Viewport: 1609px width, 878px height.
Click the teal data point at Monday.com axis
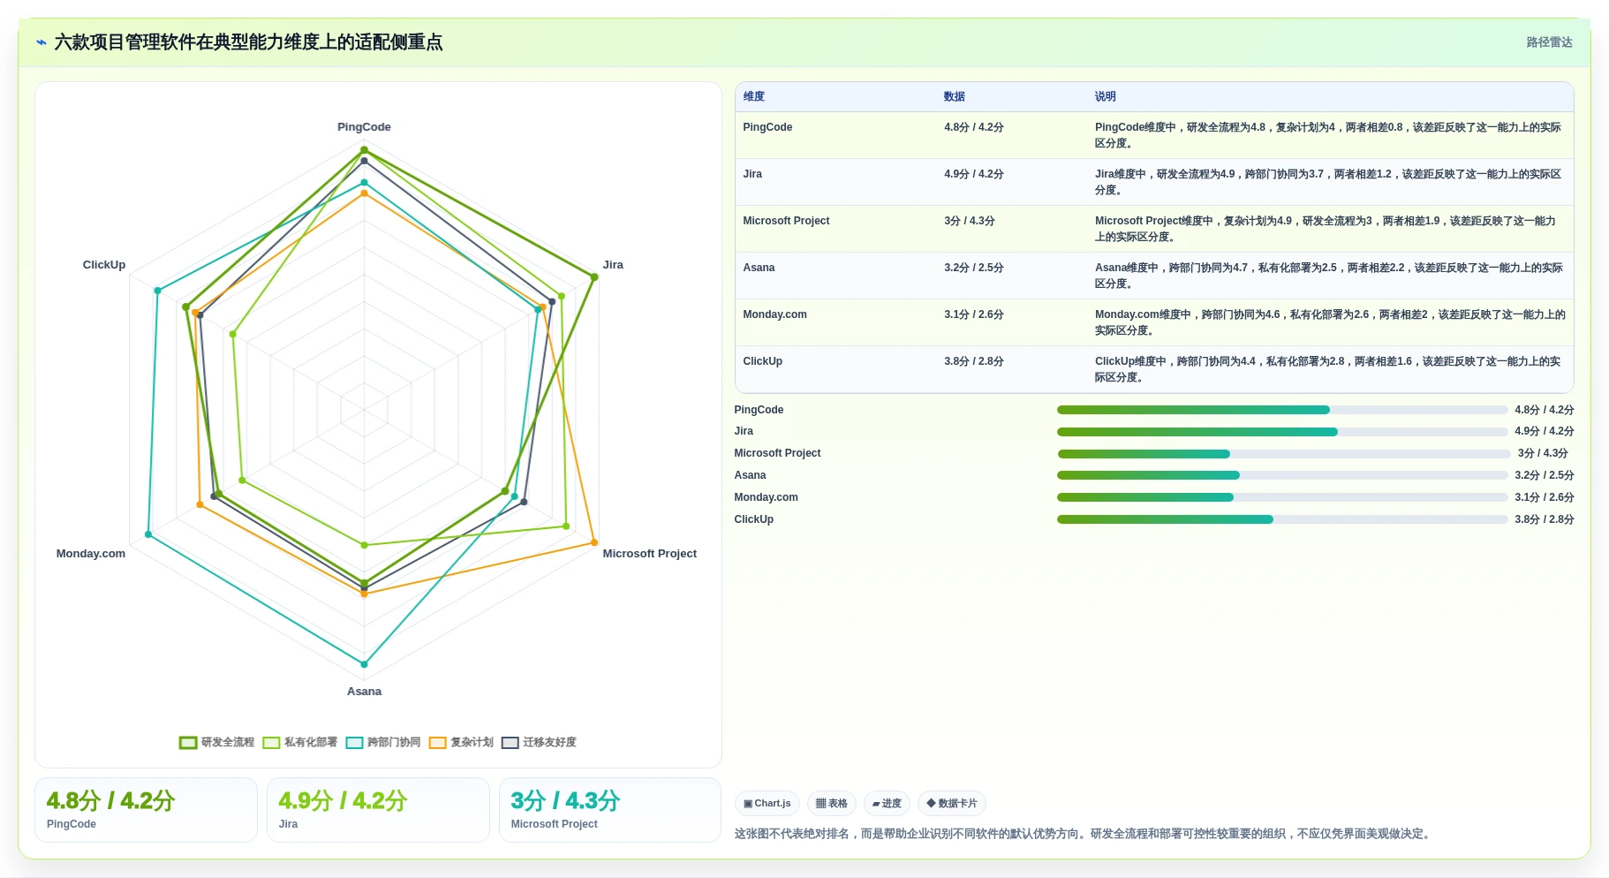(x=148, y=534)
